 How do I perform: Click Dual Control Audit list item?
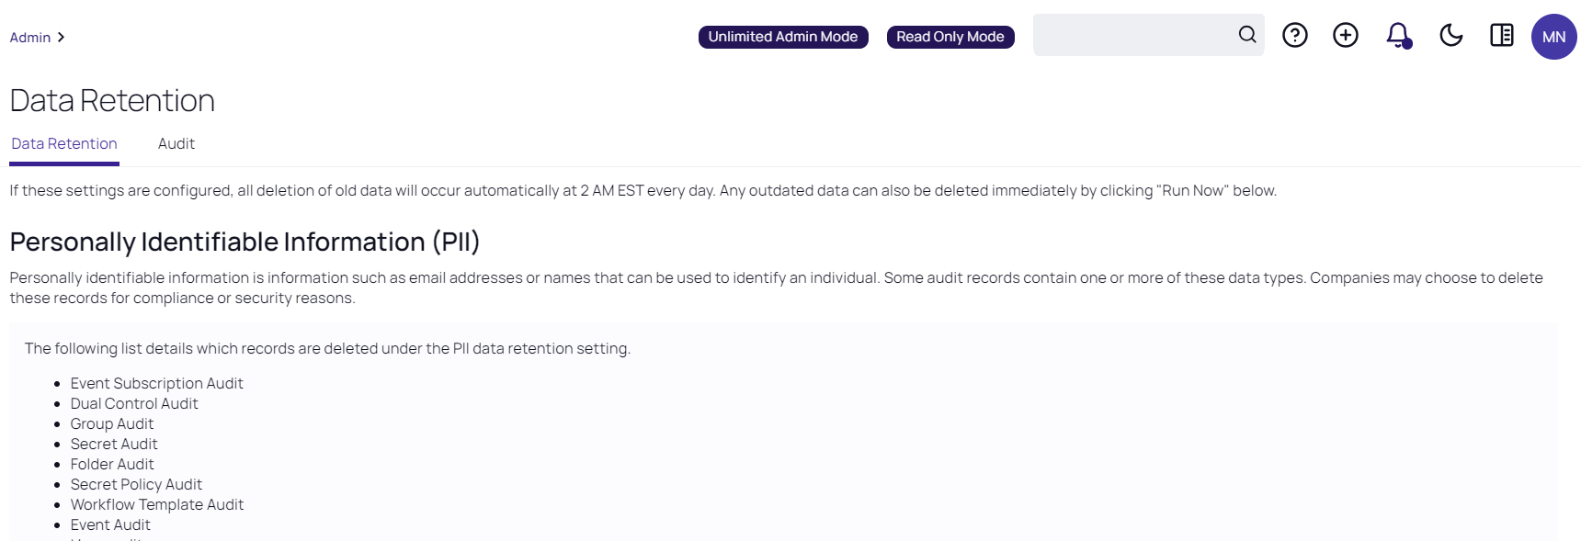[134, 403]
